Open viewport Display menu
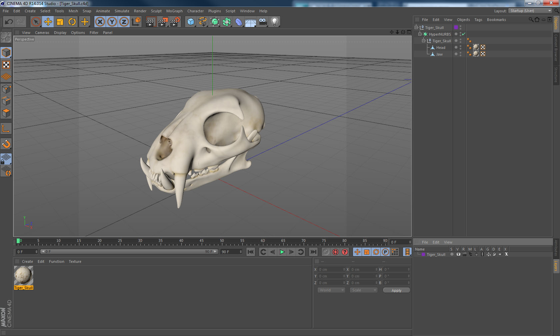Viewport: 560px width, 336px height. [x=60, y=33]
